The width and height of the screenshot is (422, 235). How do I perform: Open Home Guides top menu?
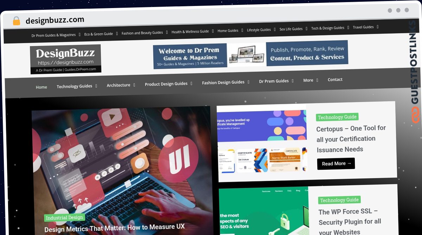228,31
